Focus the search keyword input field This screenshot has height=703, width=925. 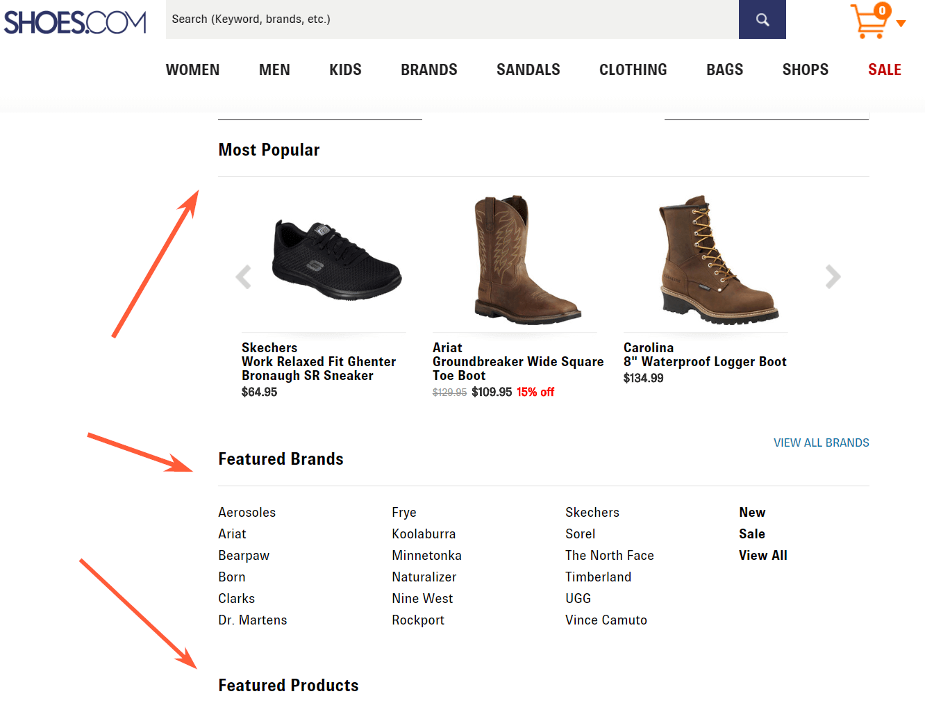click(x=452, y=19)
